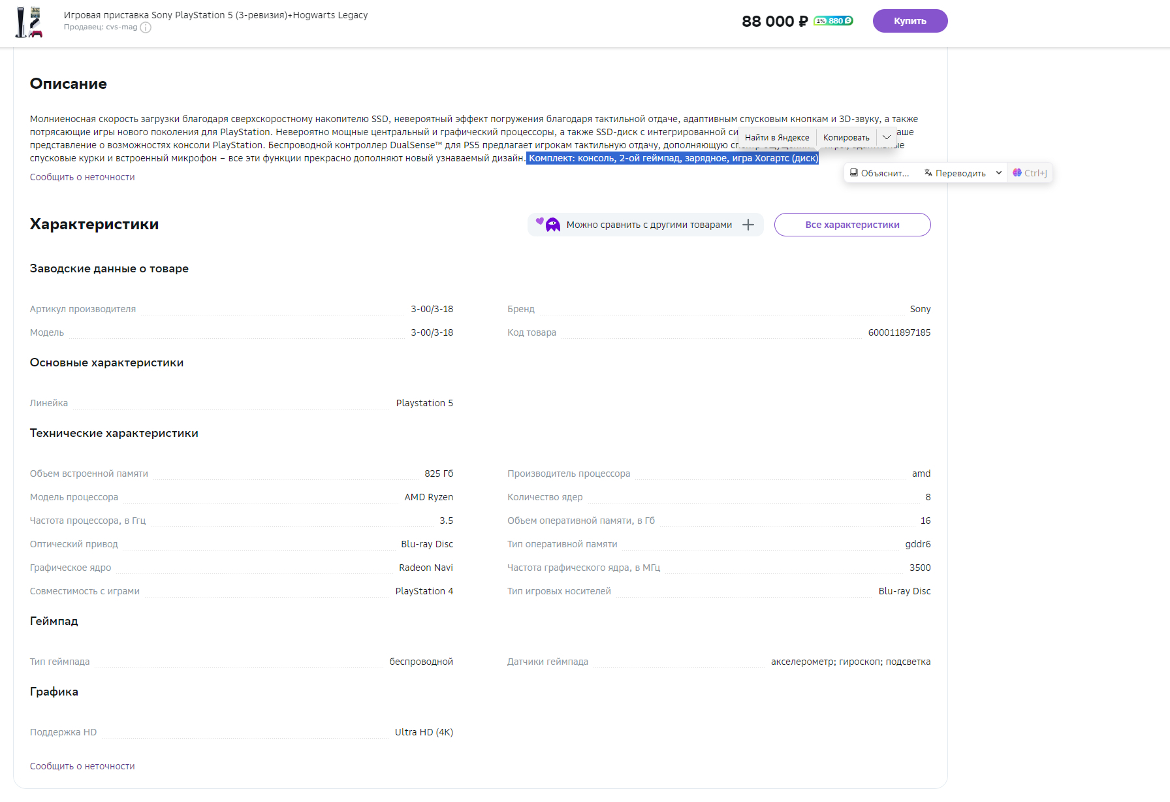Click the Blu-ray Disc optical drive value
Image resolution: width=1170 pixels, height=802 pixels.
coord(427,544)
